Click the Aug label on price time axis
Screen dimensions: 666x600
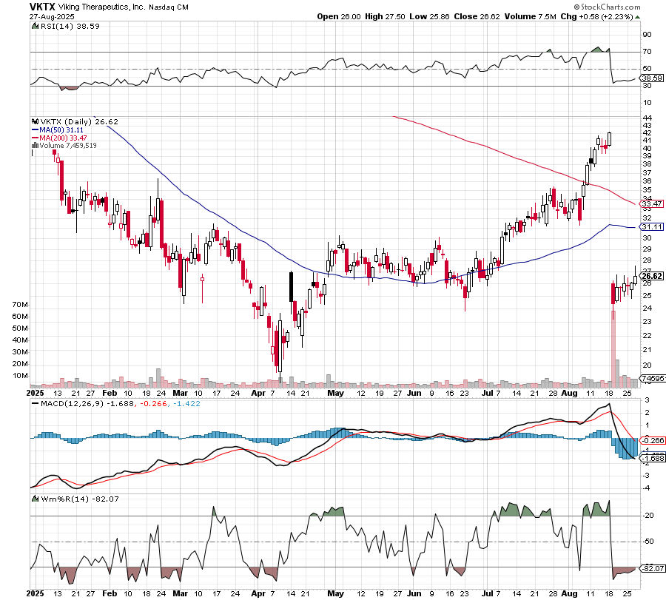pos(569,393)
